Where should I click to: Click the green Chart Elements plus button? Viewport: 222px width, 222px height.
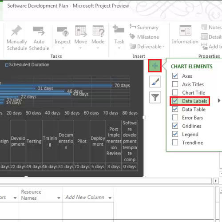(155, 66)
